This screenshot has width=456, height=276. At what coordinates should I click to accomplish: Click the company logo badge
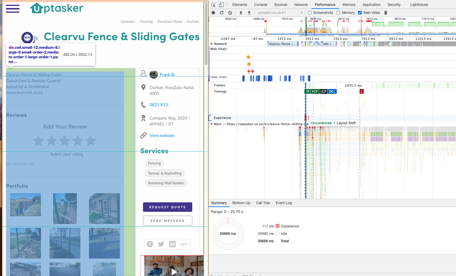(29, 38)
